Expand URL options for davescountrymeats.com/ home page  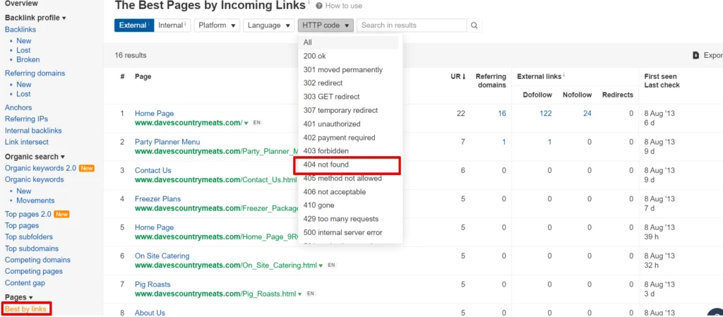click(x=246, y=123)
